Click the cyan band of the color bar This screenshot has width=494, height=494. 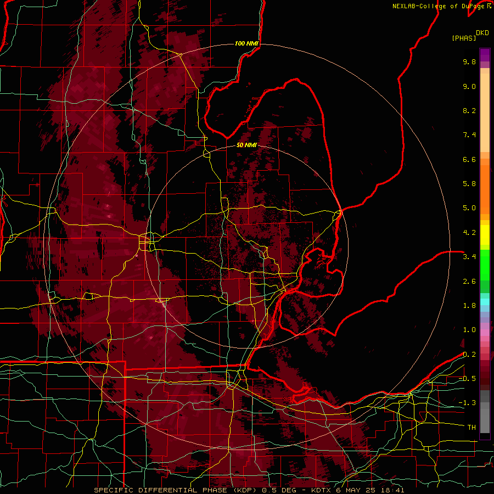point(485,302)
